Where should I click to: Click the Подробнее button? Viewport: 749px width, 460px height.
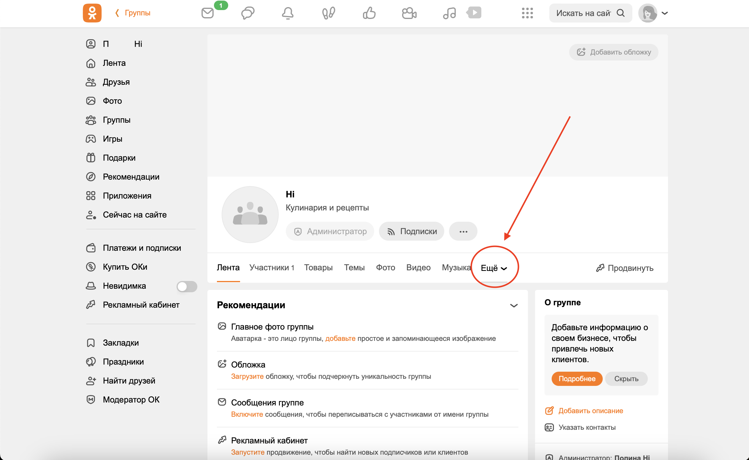[577, 378]
